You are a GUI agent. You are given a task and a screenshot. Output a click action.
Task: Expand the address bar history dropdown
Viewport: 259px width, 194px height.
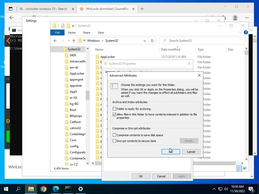click(144, 41)
